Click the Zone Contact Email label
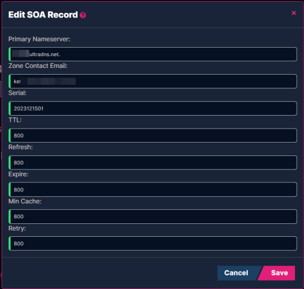 38,66
